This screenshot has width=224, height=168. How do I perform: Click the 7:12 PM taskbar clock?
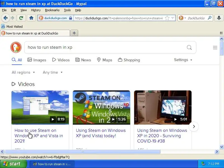(214, 164)
